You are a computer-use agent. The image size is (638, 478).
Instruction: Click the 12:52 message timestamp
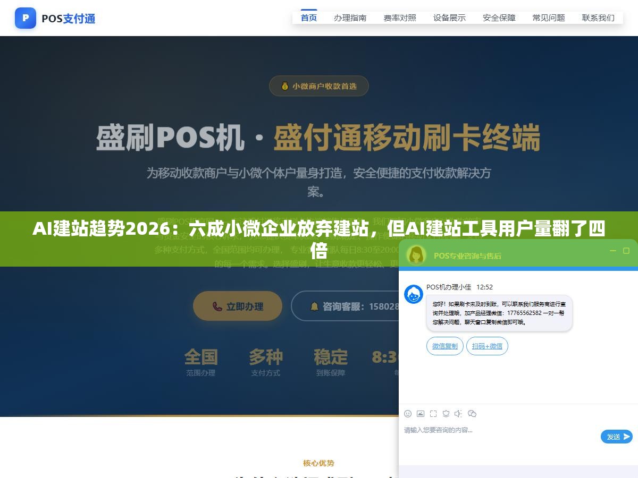point(484,287)
